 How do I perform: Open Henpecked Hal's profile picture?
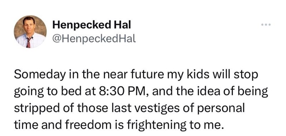point(30,32)
